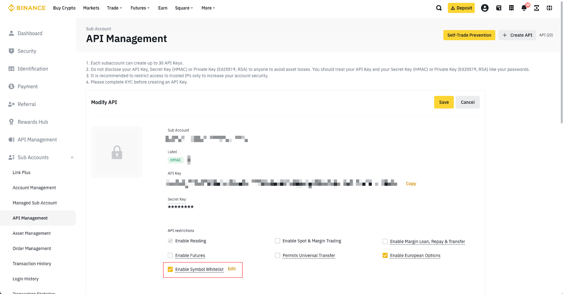Expand the Trade dropdown menu

point(114,8)
